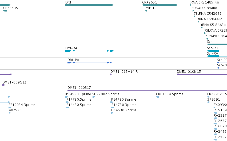The width and height of the screenshot is (227, 141).
Task: Click the CR43435 gene label
Action: (x=11, y=8)
